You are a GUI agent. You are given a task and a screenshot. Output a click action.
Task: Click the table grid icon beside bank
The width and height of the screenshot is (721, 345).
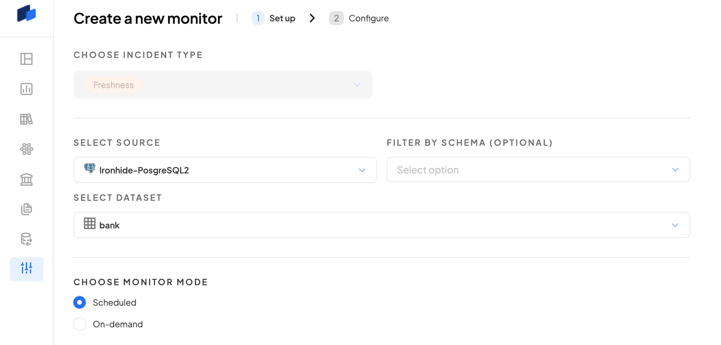pyautogui.click(x=90, y=223)
